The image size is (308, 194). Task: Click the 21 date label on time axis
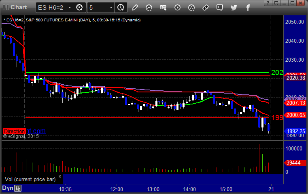271,189
